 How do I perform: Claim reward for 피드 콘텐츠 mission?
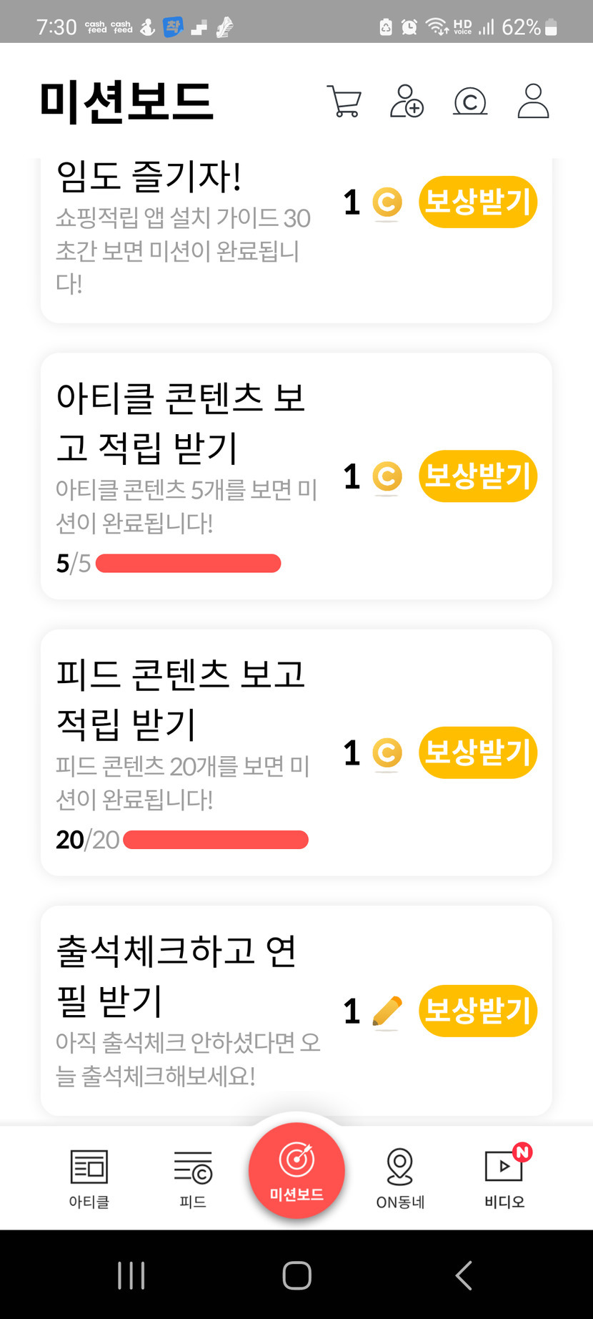point(478,752)
